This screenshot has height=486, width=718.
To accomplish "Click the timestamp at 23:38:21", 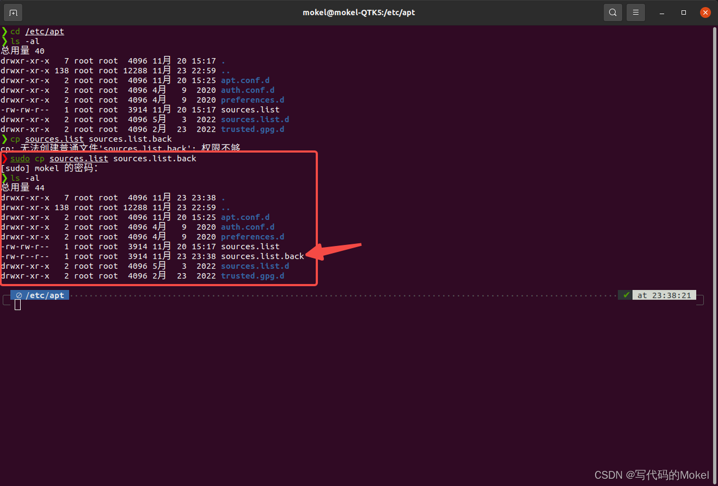I will click(665, 295).
